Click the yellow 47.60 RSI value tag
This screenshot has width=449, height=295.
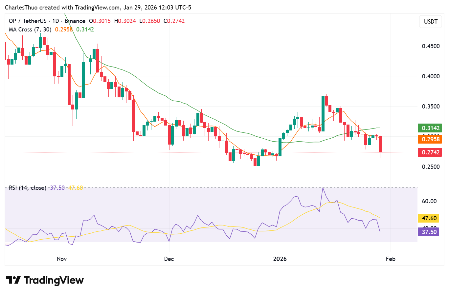[428, 218]
